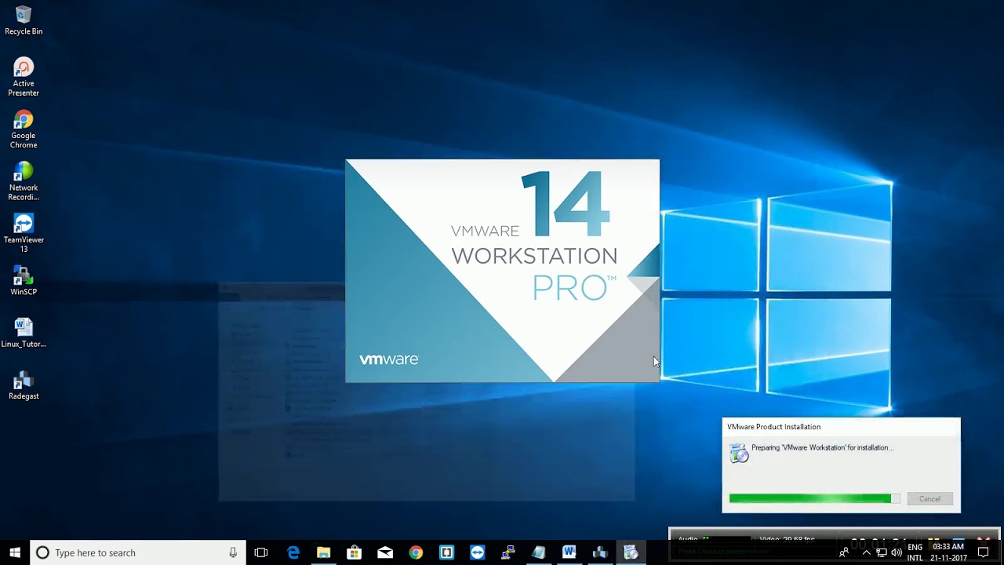Cancel the VMware product installation
The width and height of the screenshot is (1004, 565).
coord(929,499)
